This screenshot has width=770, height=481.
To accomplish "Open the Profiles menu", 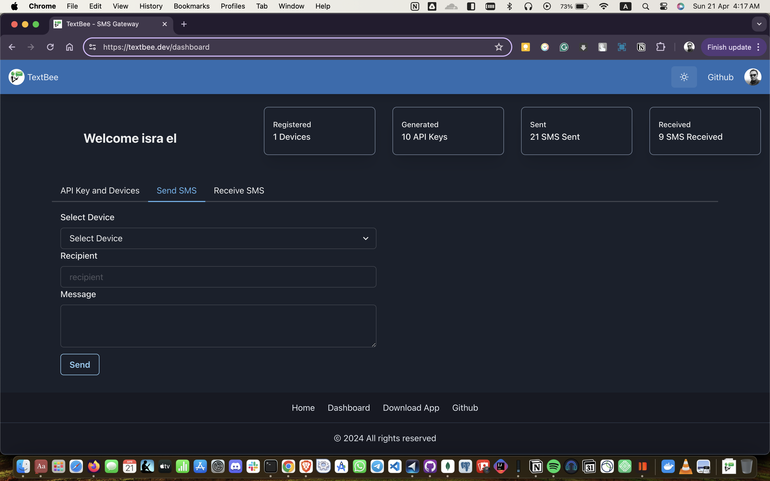I will pyautogui.click(x=233, y=6).
